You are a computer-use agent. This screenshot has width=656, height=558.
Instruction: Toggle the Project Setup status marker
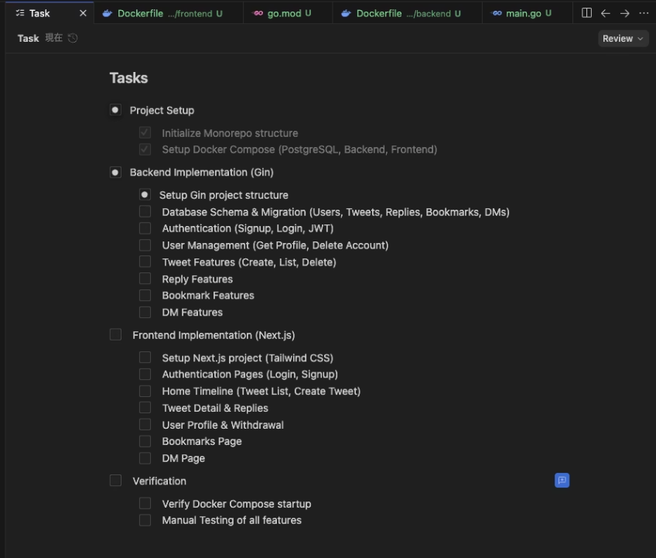pyautogui.click(x=115, y=110)
